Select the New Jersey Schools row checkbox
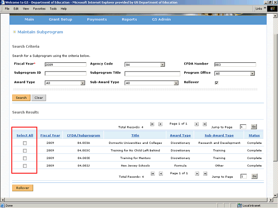This screenshot has height=208, width=278. (25, 166)
